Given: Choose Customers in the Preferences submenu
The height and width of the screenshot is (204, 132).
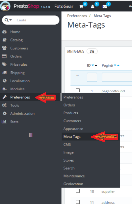Looking at the screenshot, I should click(x=72, y=121).
